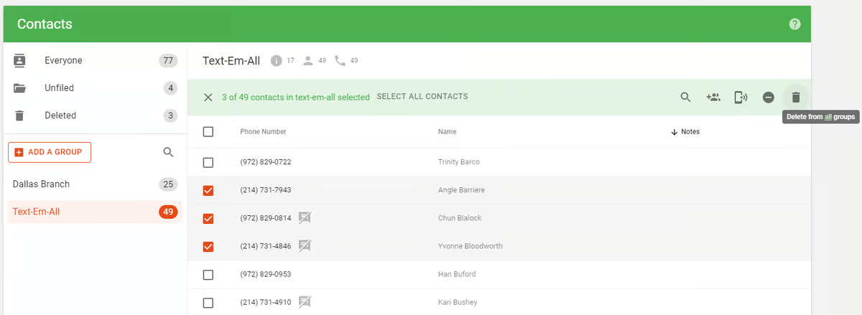This screenshot has height=315, width=862.
Task: Click the name Trinity Barco
Action: pos(458,162)
